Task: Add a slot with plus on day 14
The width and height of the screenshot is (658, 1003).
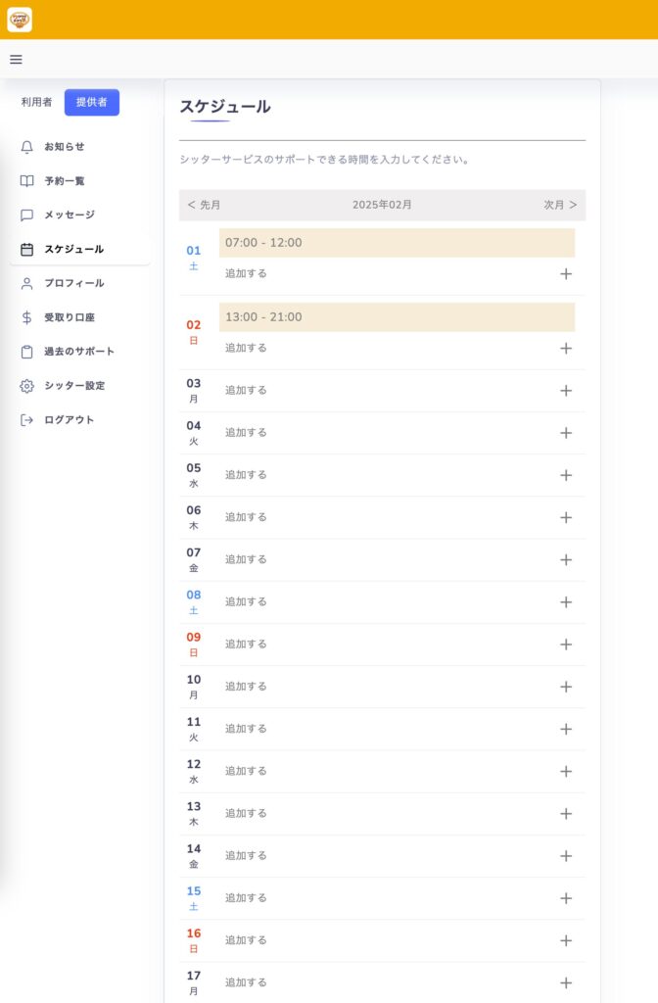Action: click(x=566, y=856)
